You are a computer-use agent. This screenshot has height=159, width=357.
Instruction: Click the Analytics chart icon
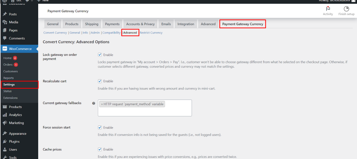pyautogui.click(x=4, y=115)
